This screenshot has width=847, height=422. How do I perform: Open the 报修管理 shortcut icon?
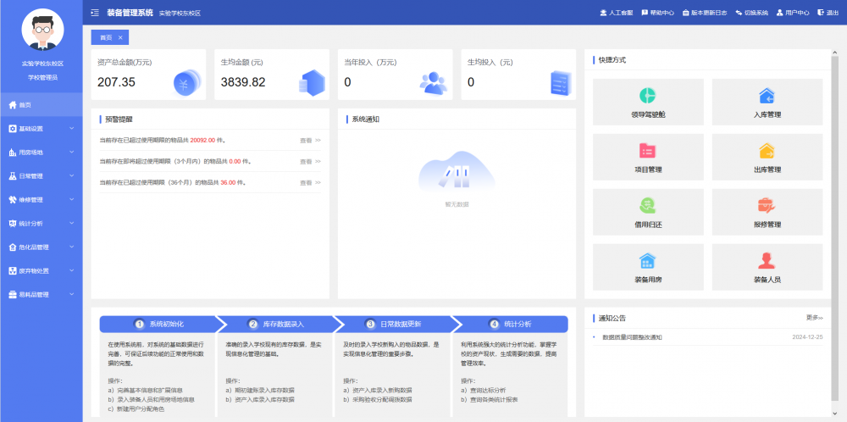pos(767,206)
